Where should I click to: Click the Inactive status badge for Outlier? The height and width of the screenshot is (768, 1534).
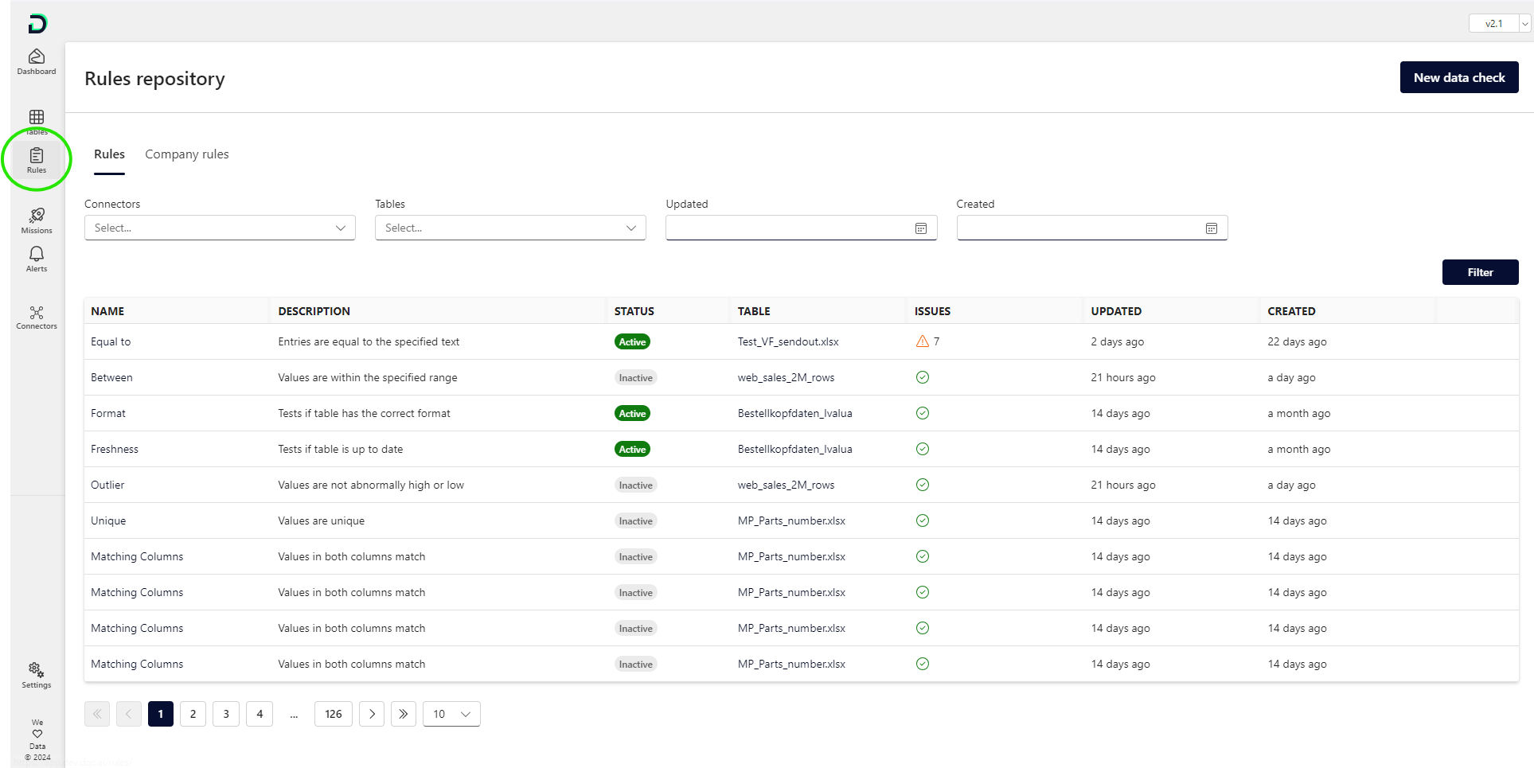click(635, 485)
